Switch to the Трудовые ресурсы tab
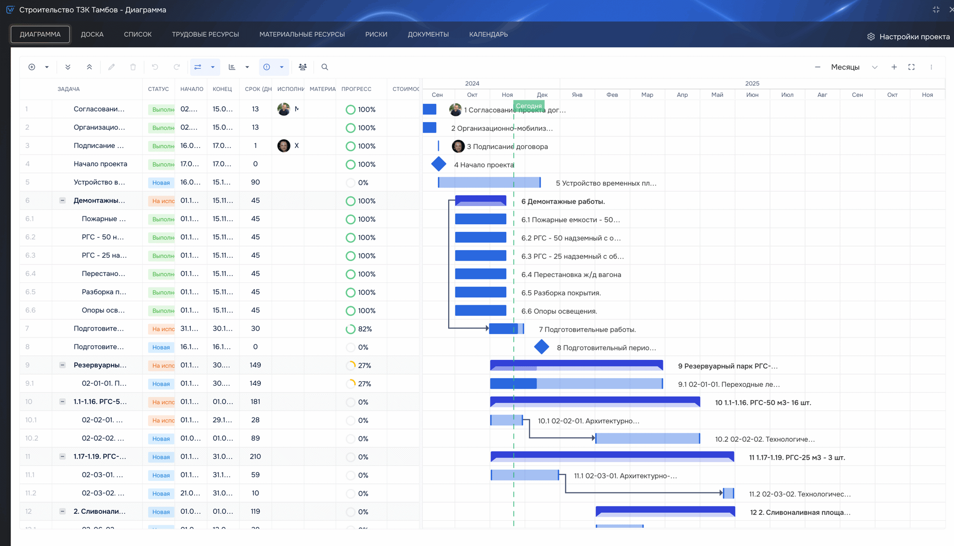The height and width of the screenshot is (546, 954). (x=205, y=34)
